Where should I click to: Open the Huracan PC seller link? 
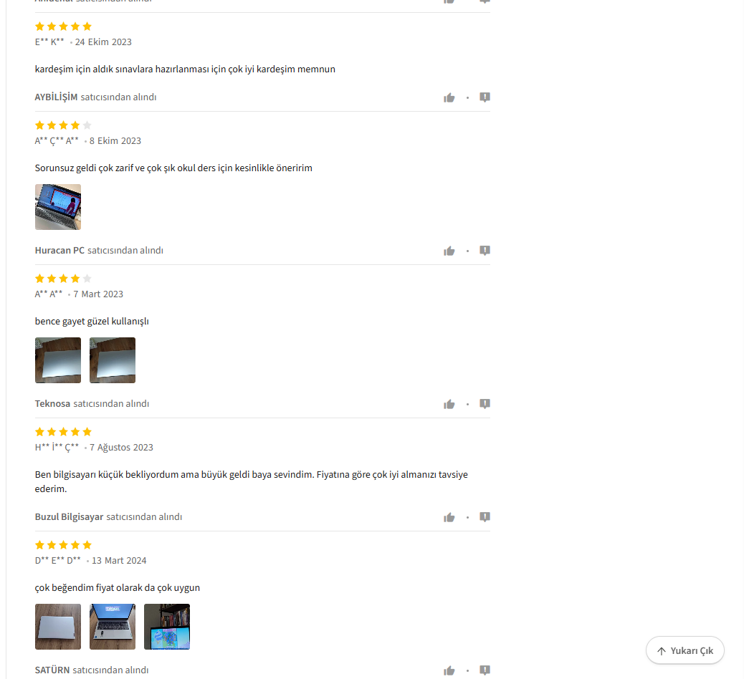coord(59,251)
